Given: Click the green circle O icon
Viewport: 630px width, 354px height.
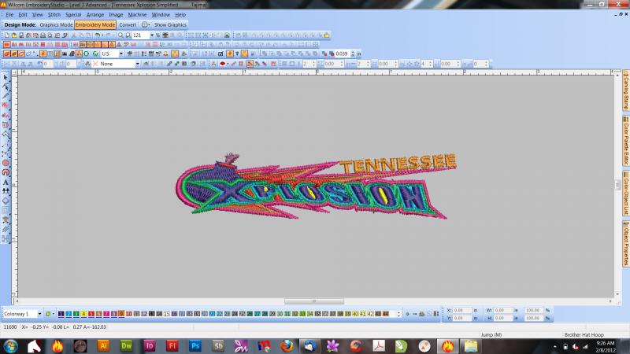Looking at the screenshot, I should (x=87, y=53).
